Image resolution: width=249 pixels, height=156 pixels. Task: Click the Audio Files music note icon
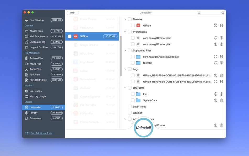tap(26, 69)
